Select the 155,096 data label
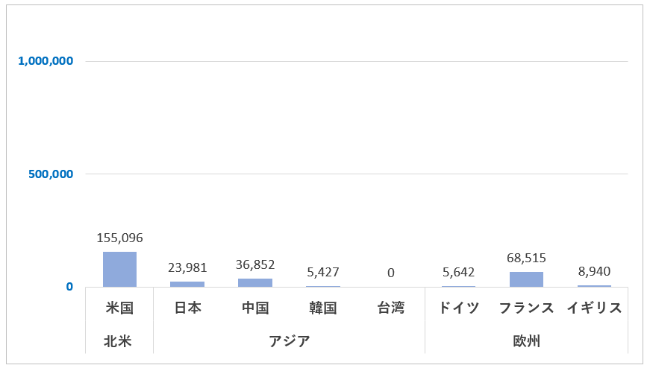This screenshot has height=371, width=650. click(x=119, y=238)
